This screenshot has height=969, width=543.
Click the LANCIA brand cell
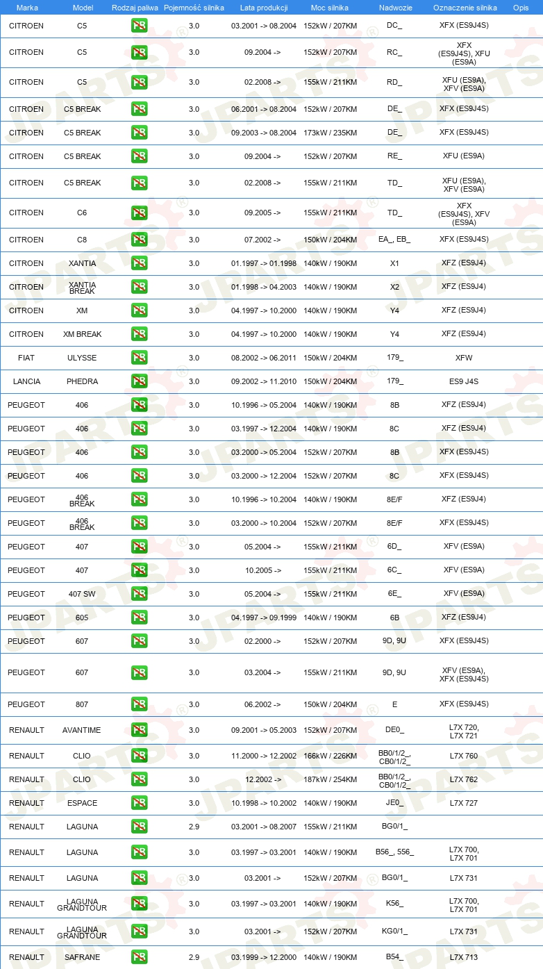tap(26, 381)
